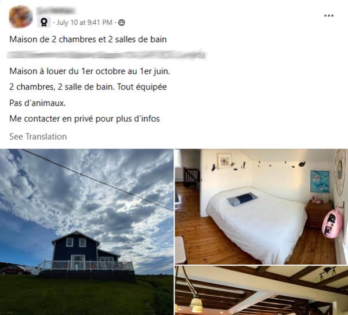Image resolution: width=348 pixels, height=315 pixels.
Task: Click the blue painting on the bedroom wall
Action: [320, 182]
